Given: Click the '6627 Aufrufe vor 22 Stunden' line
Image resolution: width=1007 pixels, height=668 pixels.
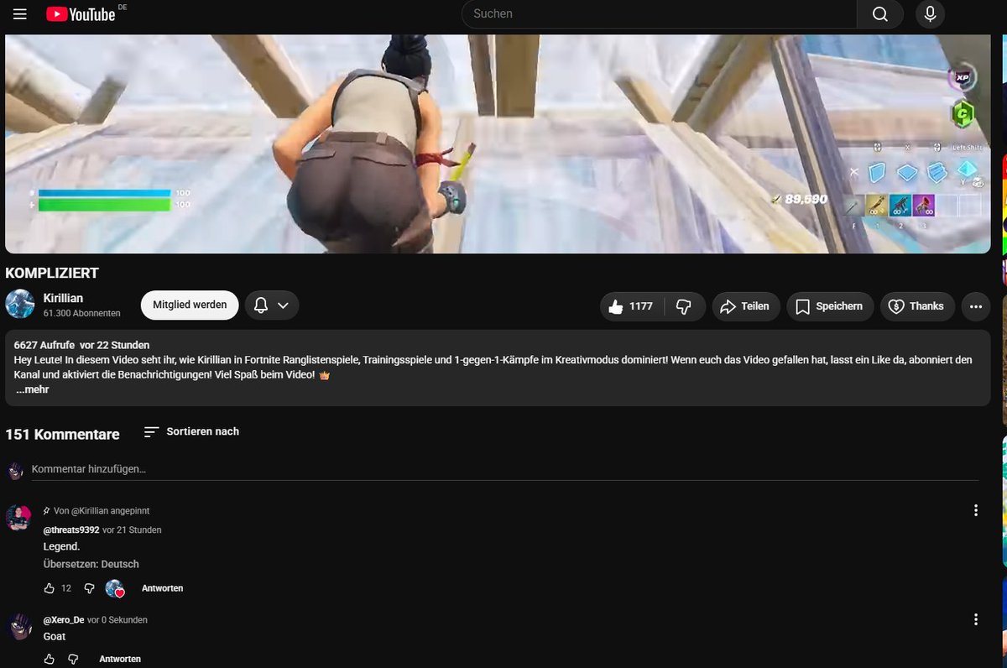Looking at the screenshot, I should (82, 345).
